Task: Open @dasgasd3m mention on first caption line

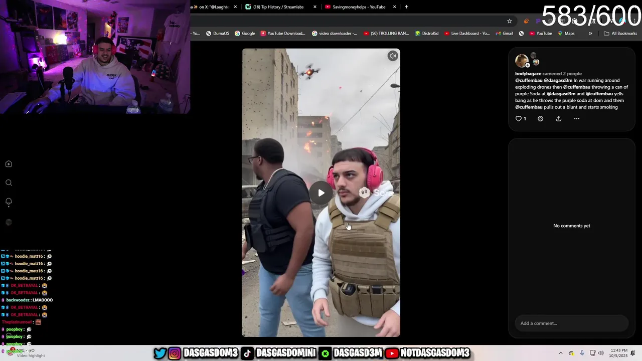Action: coord(558,80)
